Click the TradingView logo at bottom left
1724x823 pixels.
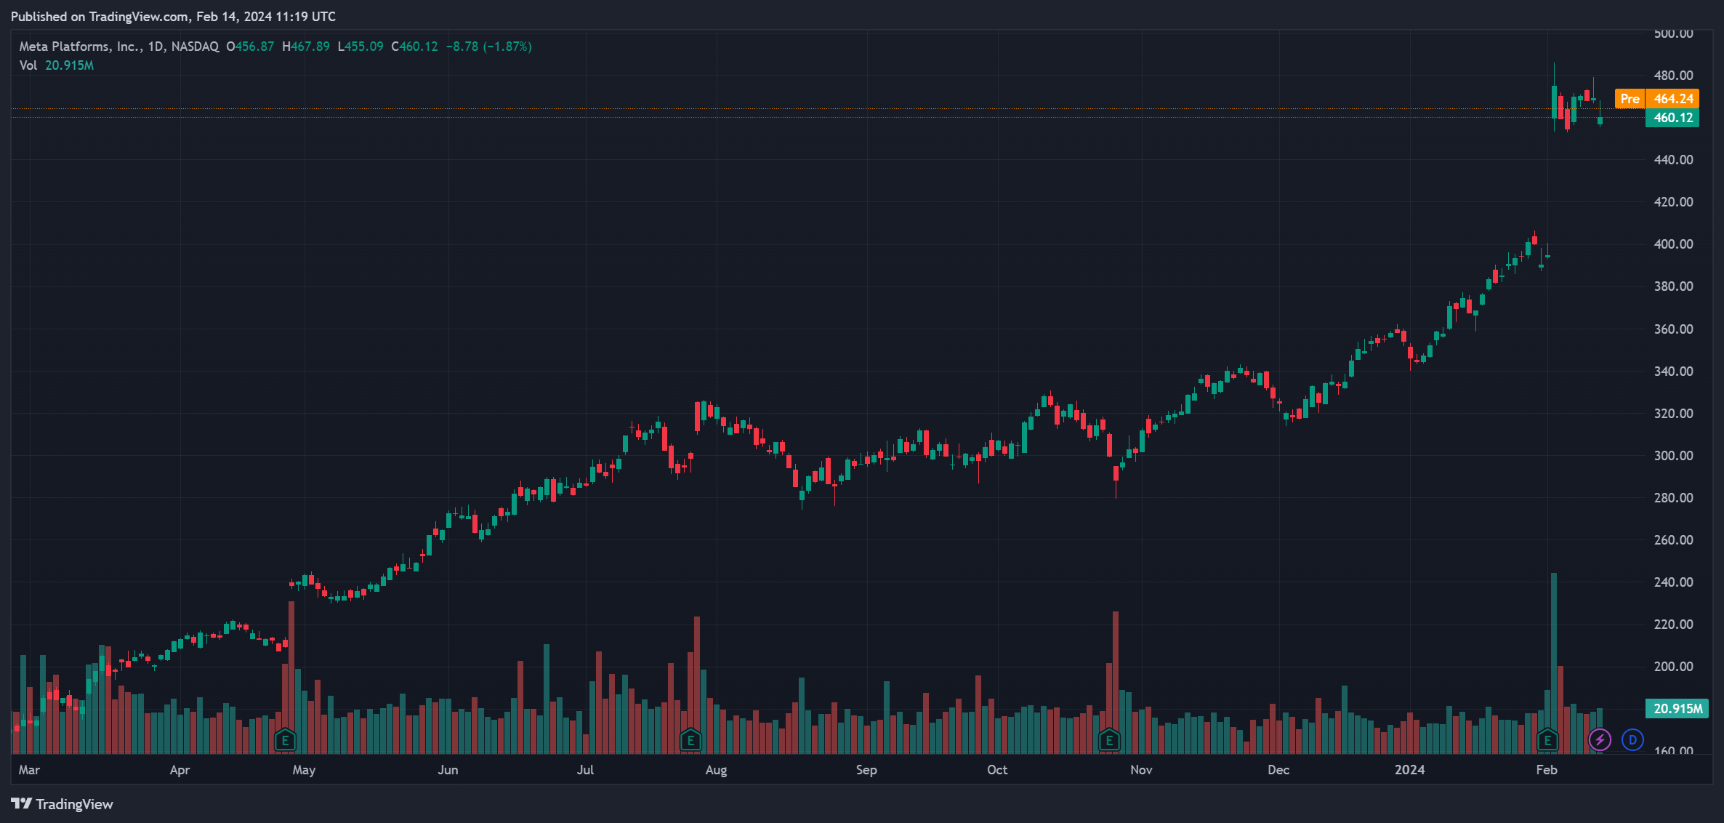[x=63, y=804]
